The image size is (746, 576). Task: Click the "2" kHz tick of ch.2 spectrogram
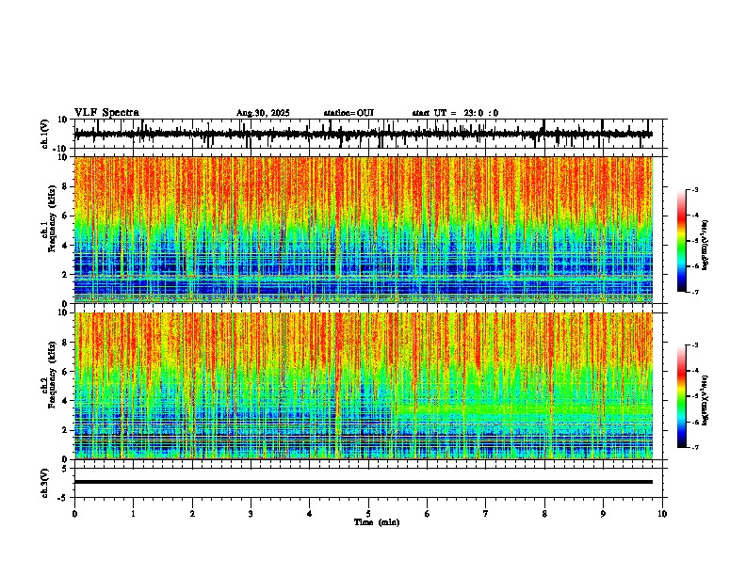(65, 430)
